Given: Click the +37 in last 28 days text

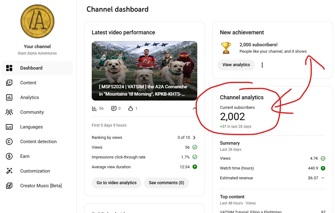Looking at the screenshot, I should click(x=235, y=126).
